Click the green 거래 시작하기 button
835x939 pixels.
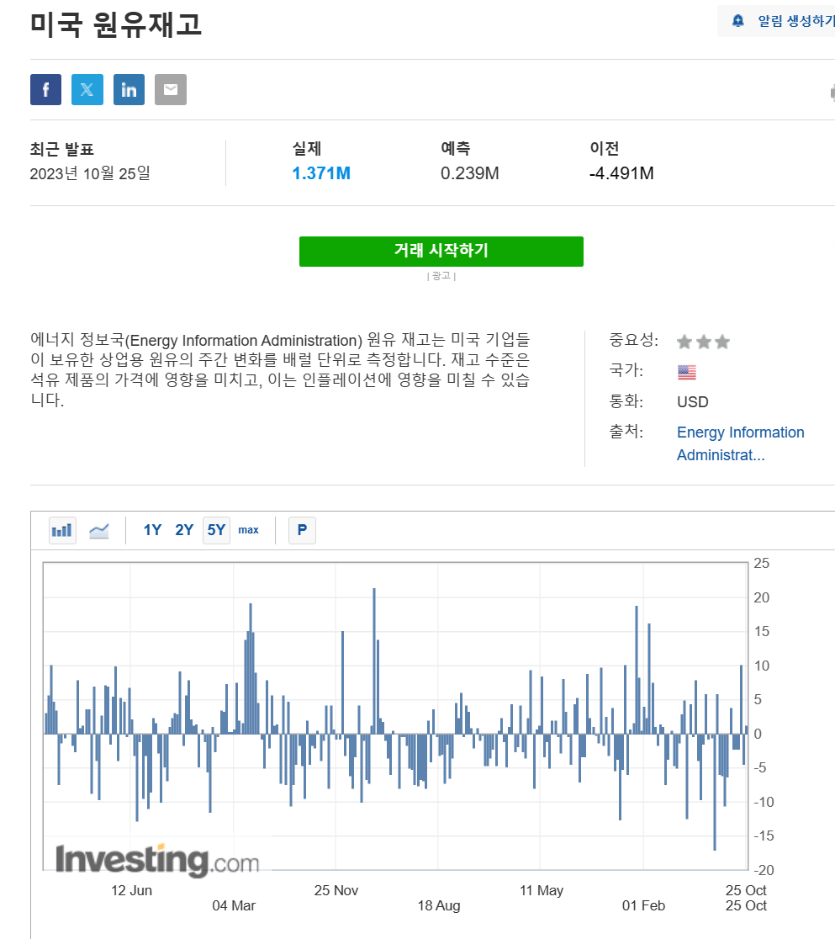point(441,251)
